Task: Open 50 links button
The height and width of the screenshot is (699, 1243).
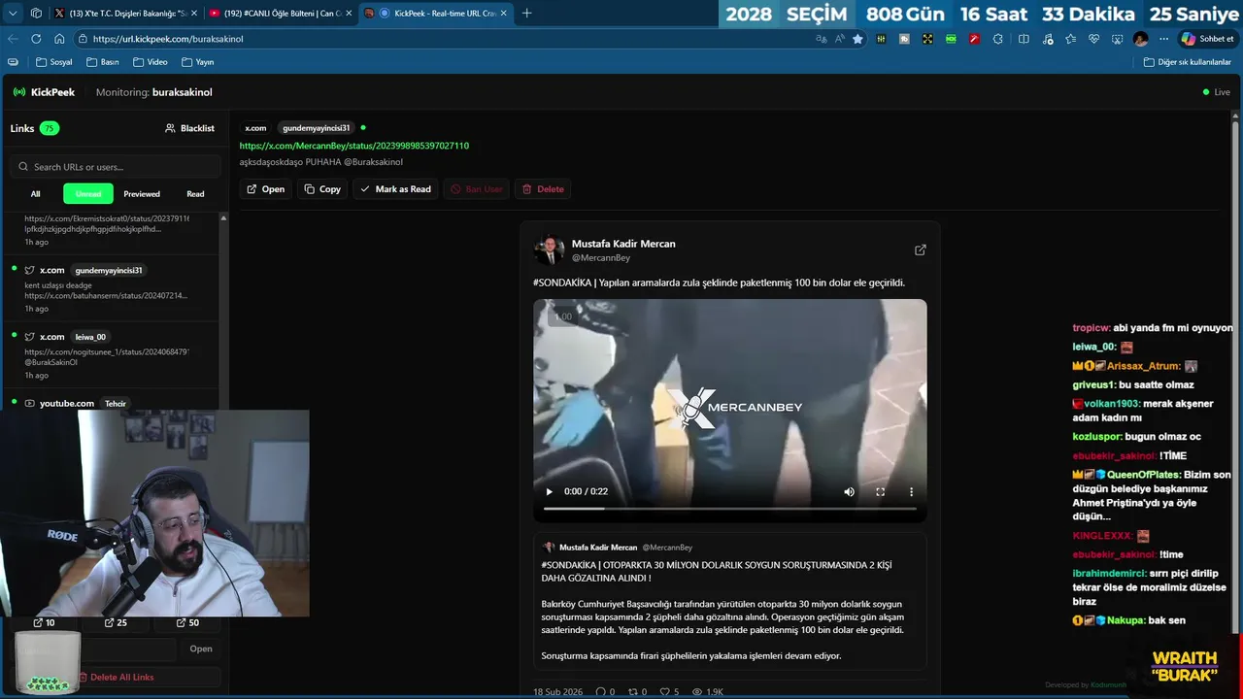Action: pyautogui.click(x=188, y=622)
